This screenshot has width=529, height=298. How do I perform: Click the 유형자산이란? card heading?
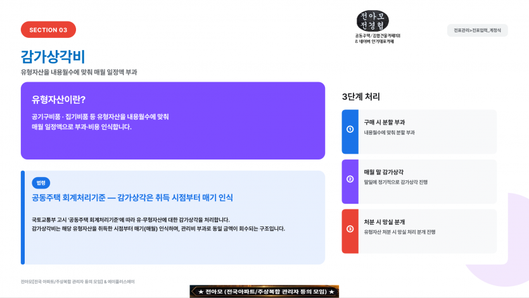click(58, 99)
